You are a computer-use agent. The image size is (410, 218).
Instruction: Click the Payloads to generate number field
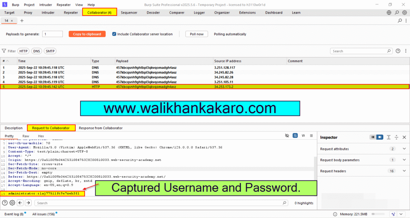pyautogui.click(x=52, y=34)
